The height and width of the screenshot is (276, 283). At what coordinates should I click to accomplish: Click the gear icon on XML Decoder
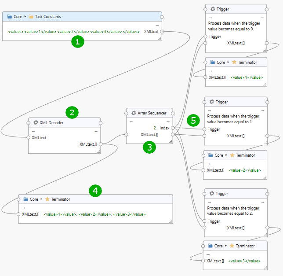[x=36, y=122]
